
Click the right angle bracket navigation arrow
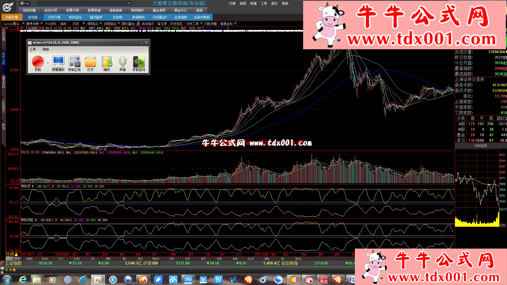coord(10,270)
